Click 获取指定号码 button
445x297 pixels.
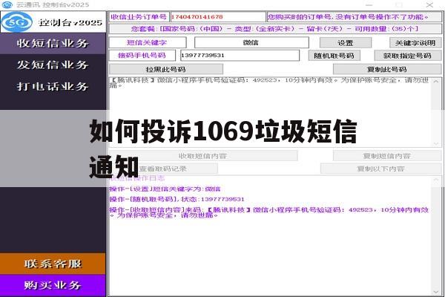pyautogui.click(x=408, y=56)
